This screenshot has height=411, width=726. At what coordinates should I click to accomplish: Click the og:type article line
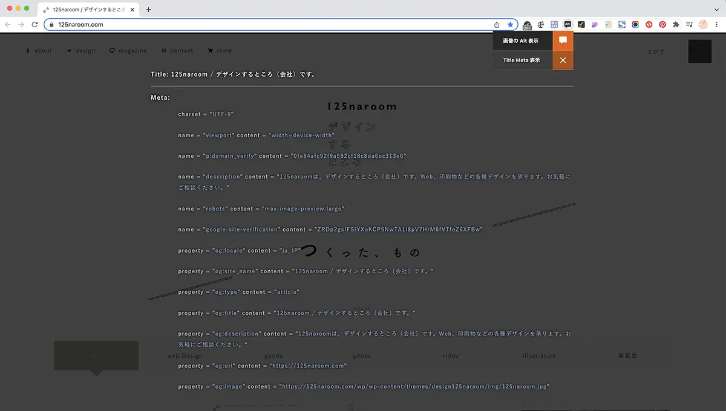[239, 292]
